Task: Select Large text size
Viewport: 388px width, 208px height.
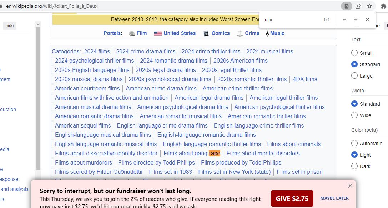Action: pyautogui.click(x=354, y=76)
